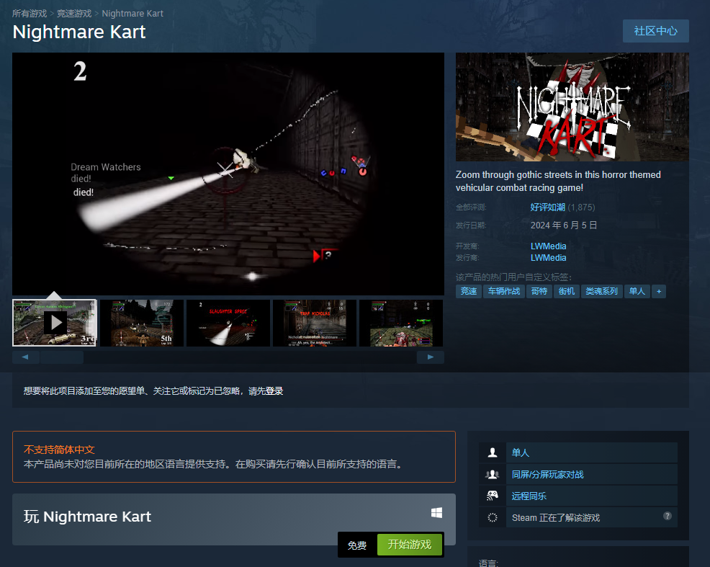Select the 竞速 tag
The image size is (710, 567).
469,291
